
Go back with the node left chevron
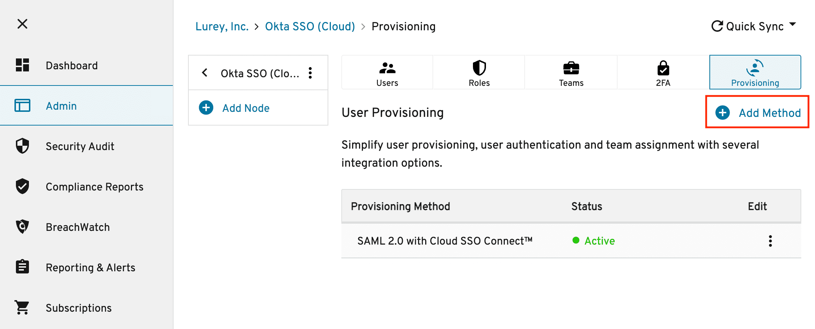[205, 73]
